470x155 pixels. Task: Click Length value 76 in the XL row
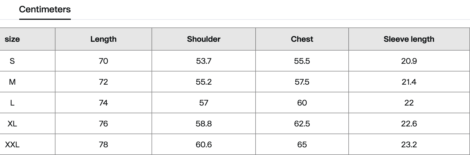click(x=103, y=124)
